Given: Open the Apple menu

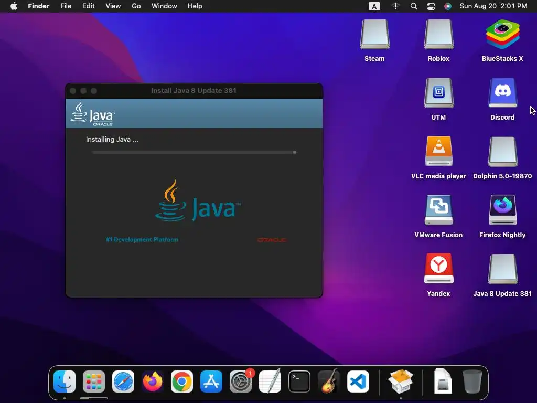Looking at the screenshot, I should 14,6.
